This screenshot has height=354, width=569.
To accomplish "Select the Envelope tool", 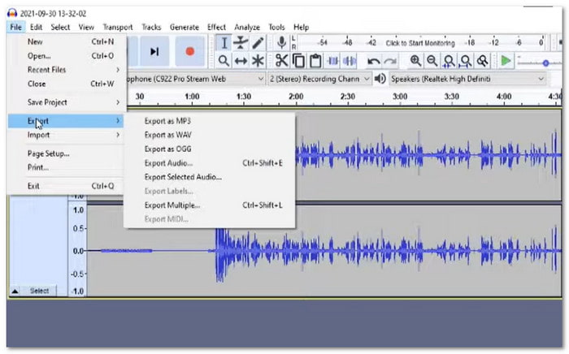I will (241, 43).
